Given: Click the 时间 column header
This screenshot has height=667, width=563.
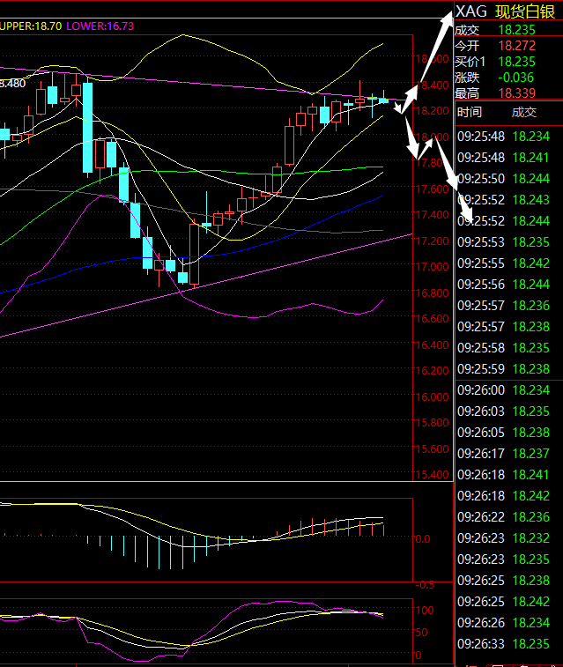Looking at the screenshot, I should [x=470, y=112].
